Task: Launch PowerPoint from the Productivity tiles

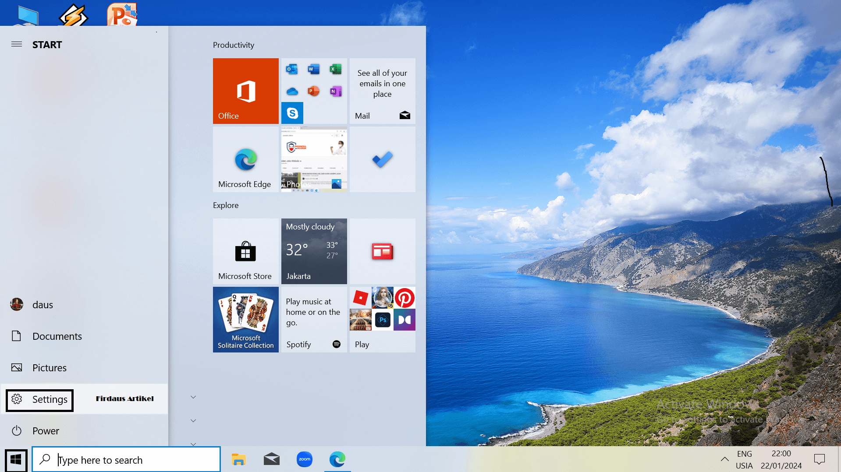Action: pos(314,91)
